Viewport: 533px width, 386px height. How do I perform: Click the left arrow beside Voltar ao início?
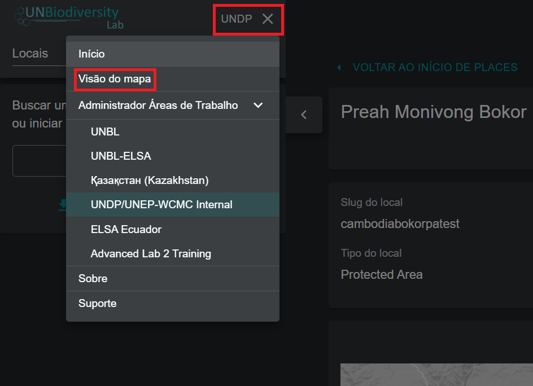(339, 68)
